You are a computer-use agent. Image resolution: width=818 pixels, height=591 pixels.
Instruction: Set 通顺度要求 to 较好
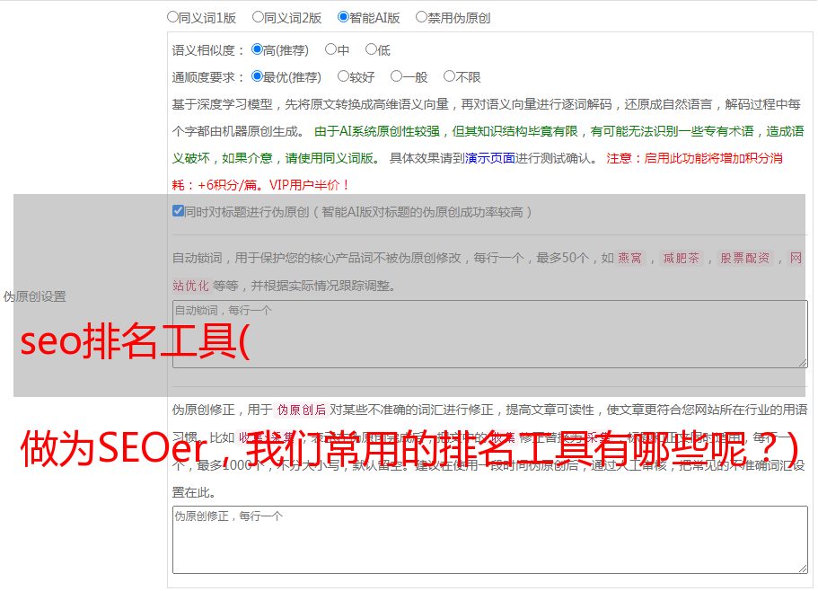pos(343,76)
